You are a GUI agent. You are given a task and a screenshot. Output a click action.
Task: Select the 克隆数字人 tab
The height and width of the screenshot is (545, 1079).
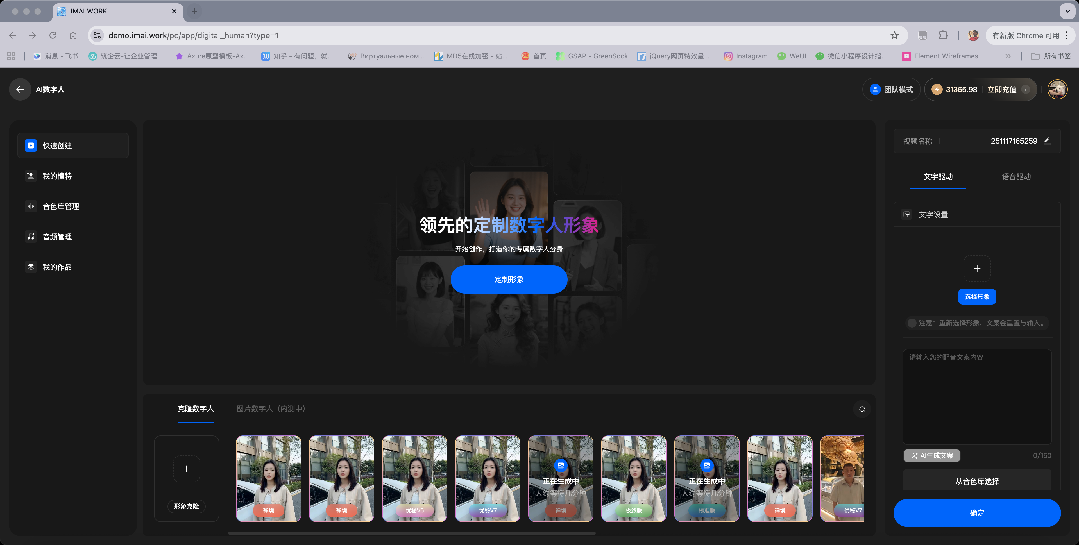[196, 408]
